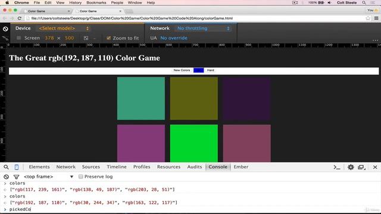Switch to the Network panel tab
This screenshot has height=214, width=381.
66,167
